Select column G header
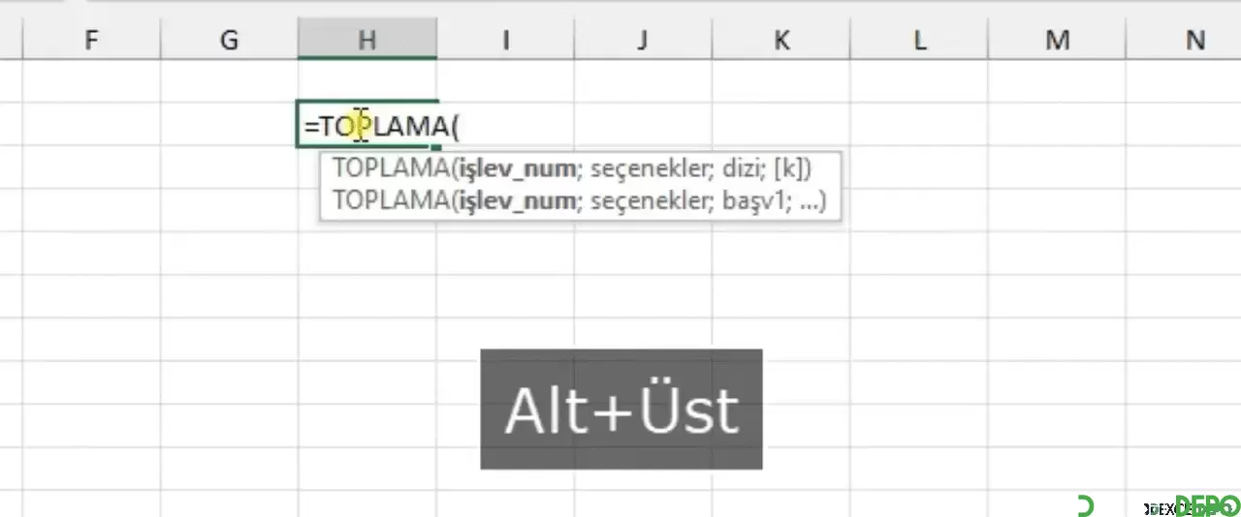Screen dimensions: 1241x517 point(229,40)
